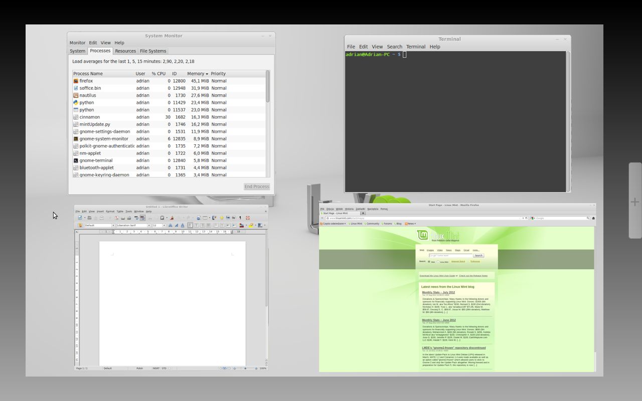This screenshot has height=401, width=642.
Task: Sort by Memory column header
Action: (x=197, y=74)
